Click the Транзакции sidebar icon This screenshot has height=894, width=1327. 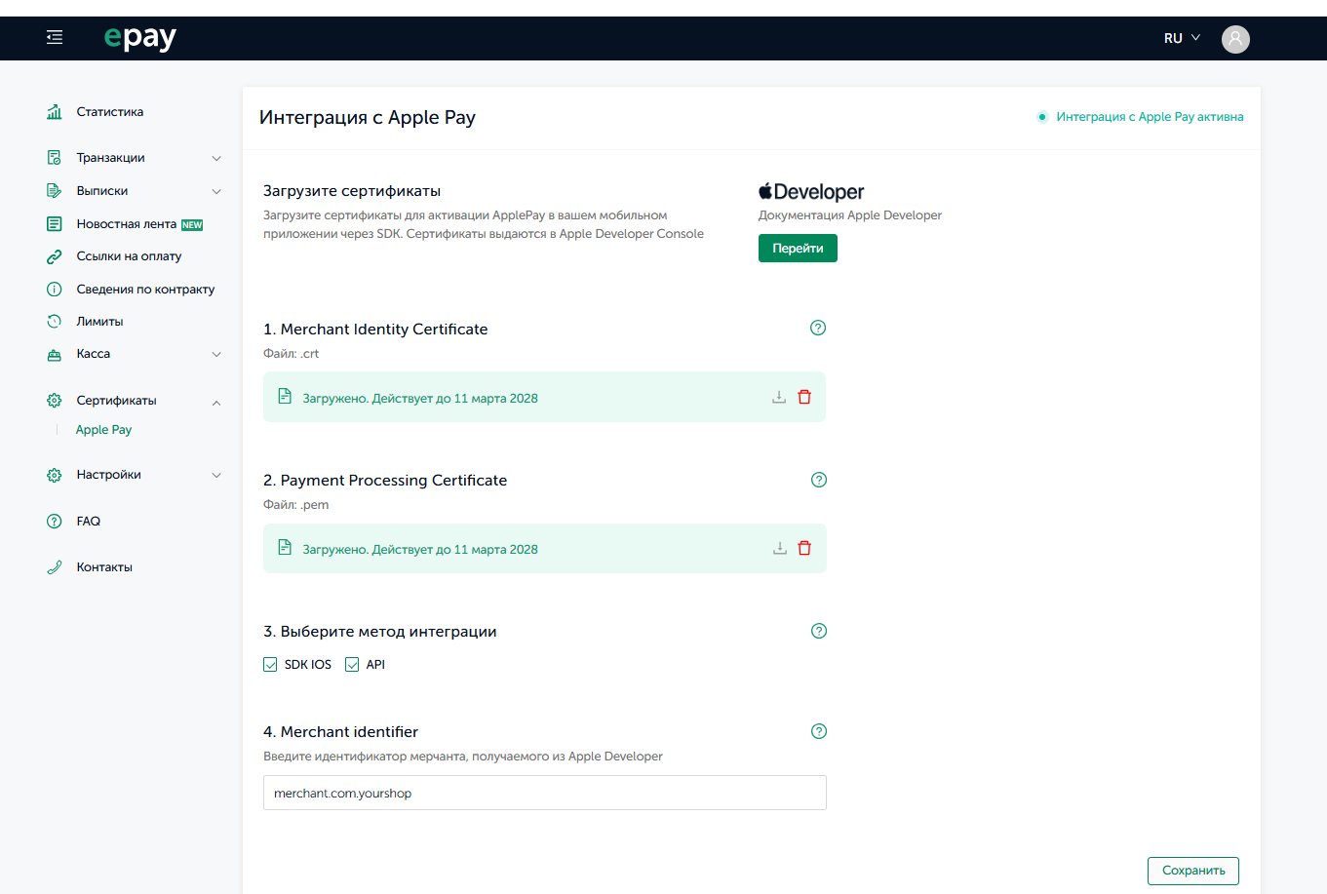pyautogui.click(x=55, y=158)
